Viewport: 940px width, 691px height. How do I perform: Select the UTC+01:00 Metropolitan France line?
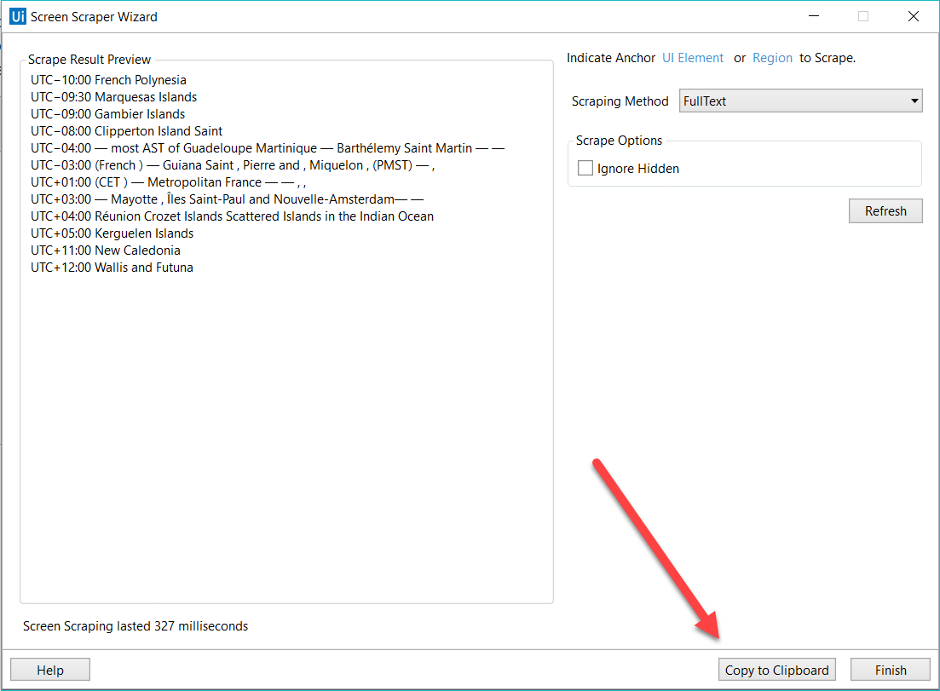point(169,182)
